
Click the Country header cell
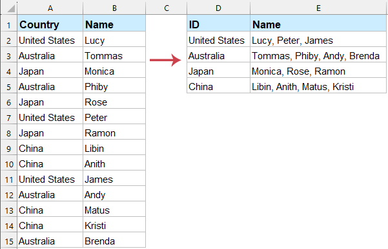(50, 24)
